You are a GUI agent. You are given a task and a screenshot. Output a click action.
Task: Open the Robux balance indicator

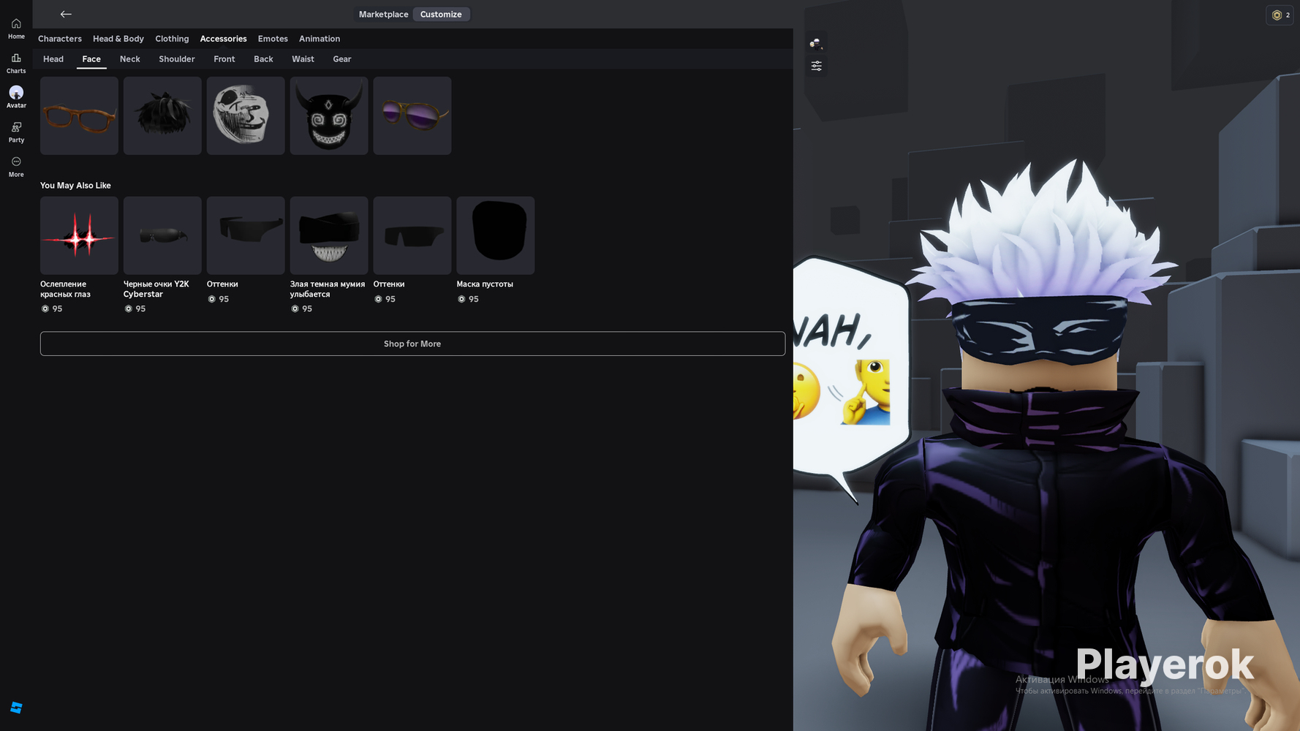point(1280,15)
